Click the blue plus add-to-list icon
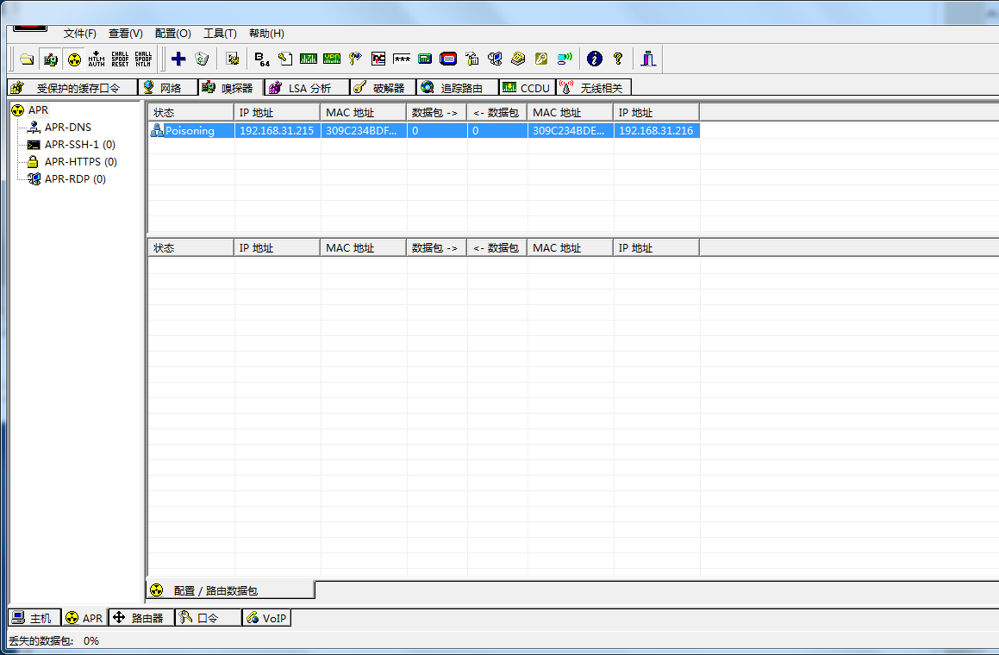 click(178, 59)
